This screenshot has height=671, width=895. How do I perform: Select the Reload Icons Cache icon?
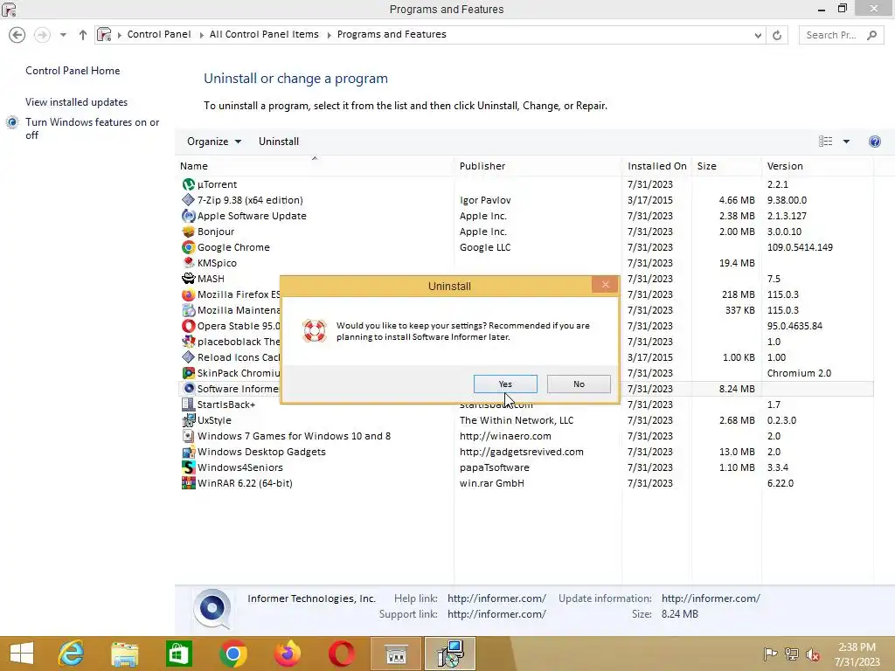(189, 357)
